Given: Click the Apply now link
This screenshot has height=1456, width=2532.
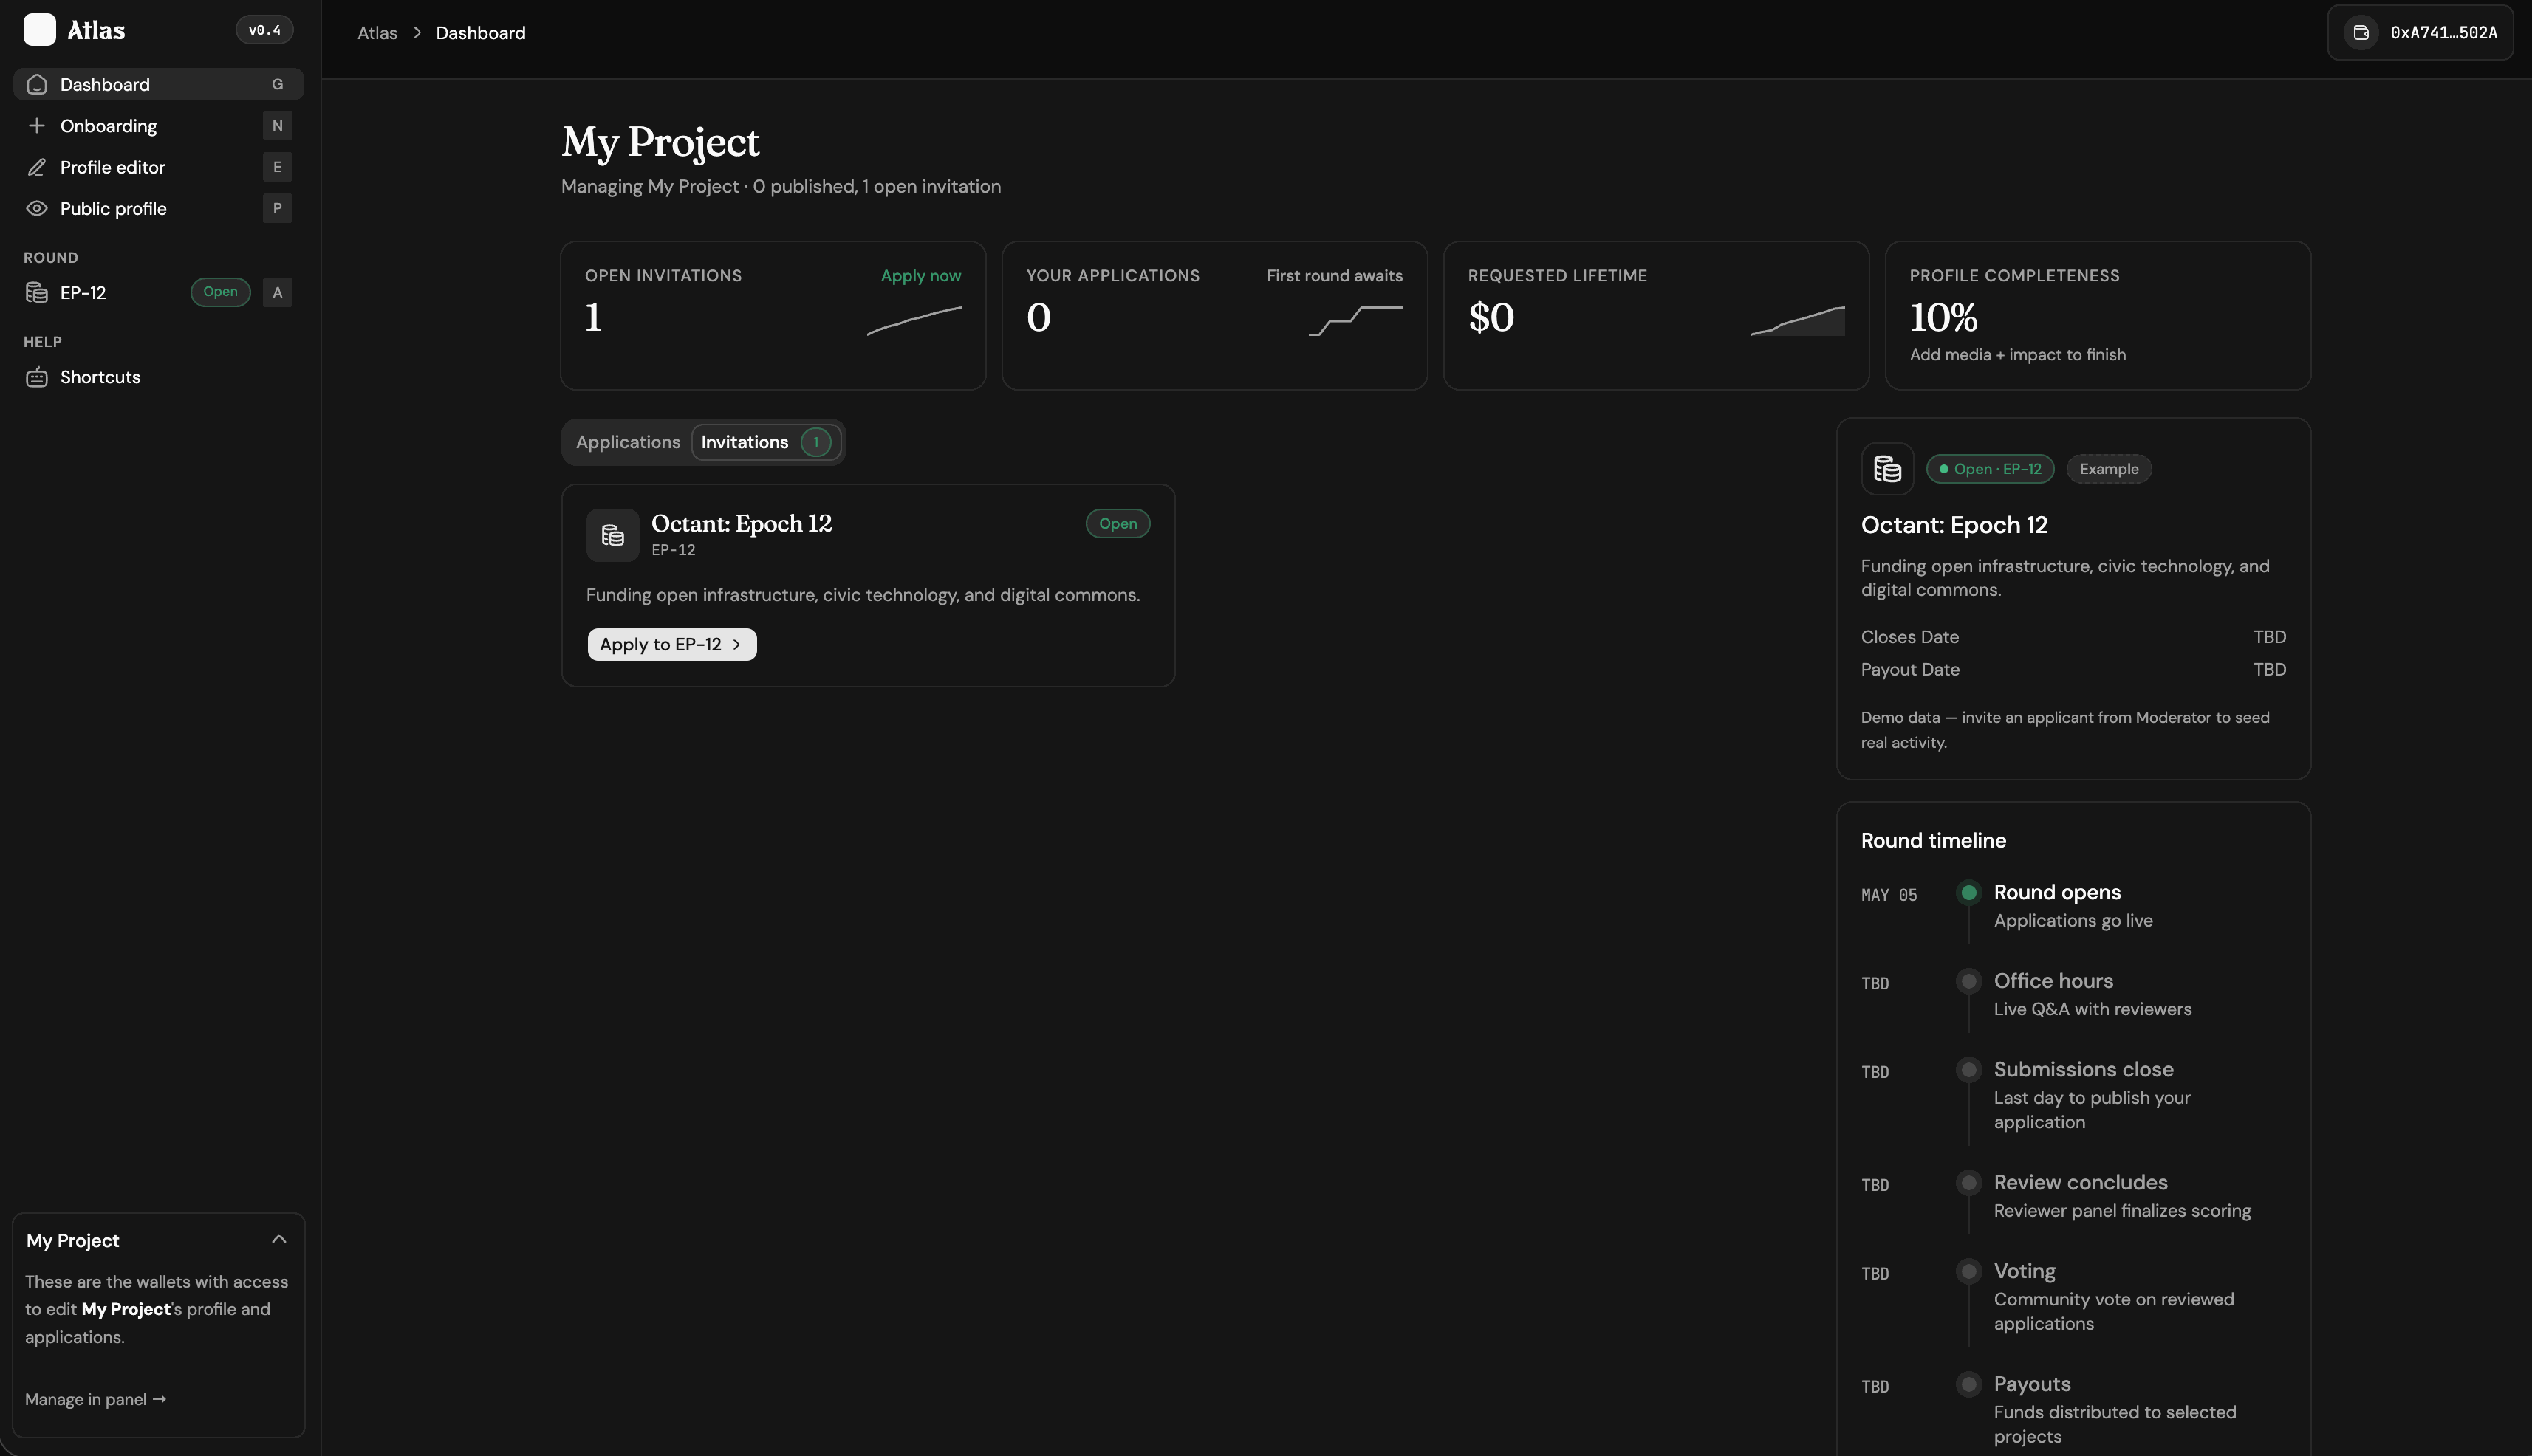Looking at the screenshot, I should tap(920, 276).
